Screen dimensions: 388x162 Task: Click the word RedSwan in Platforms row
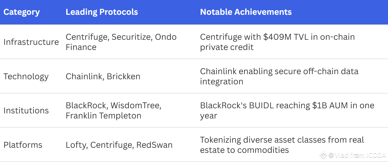pyautogui.click(x=154, y=145)
